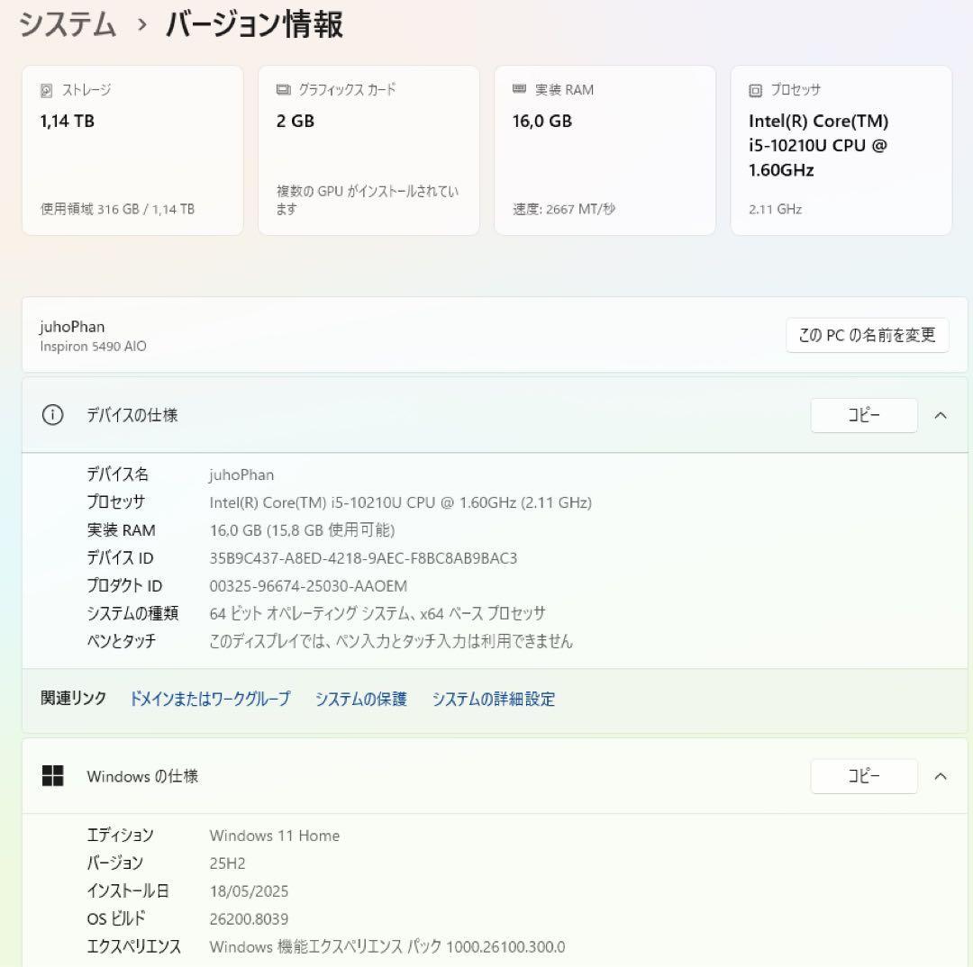Select device name value juhoPhan in specs

[241, 474]
